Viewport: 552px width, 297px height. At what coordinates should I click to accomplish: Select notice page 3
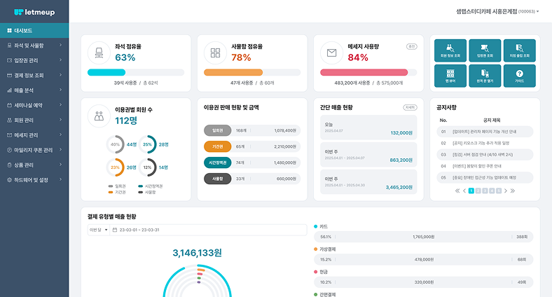pyautogui.click(x=485, y=191)
